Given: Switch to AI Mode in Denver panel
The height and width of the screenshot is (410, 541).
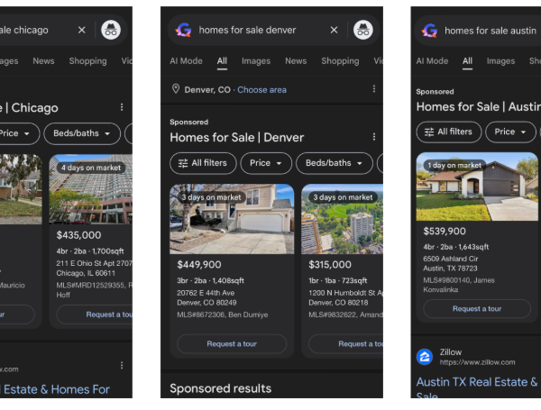Looking at the screenshot, I should pyautogui.click(x=186, y=61).
